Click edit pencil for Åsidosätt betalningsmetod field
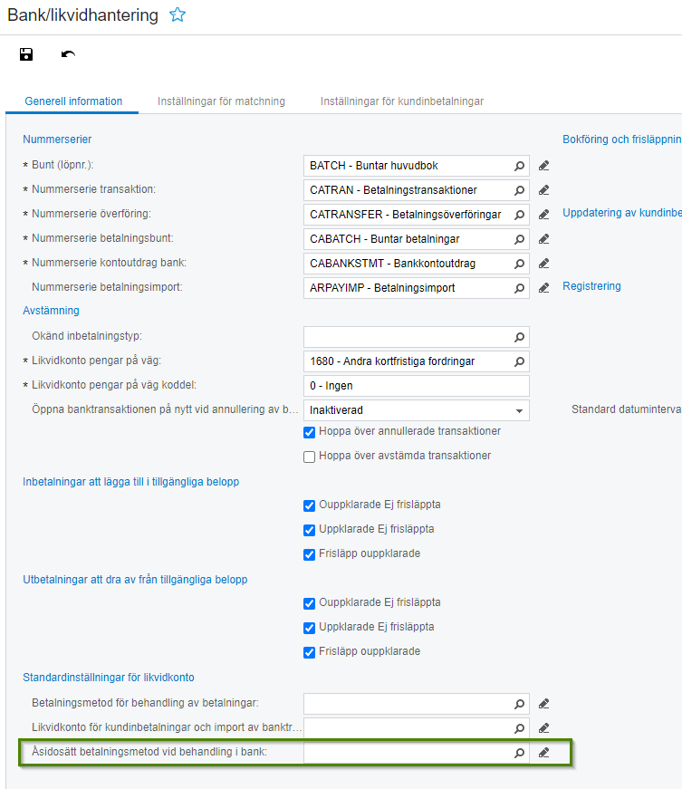 [543, 753]
